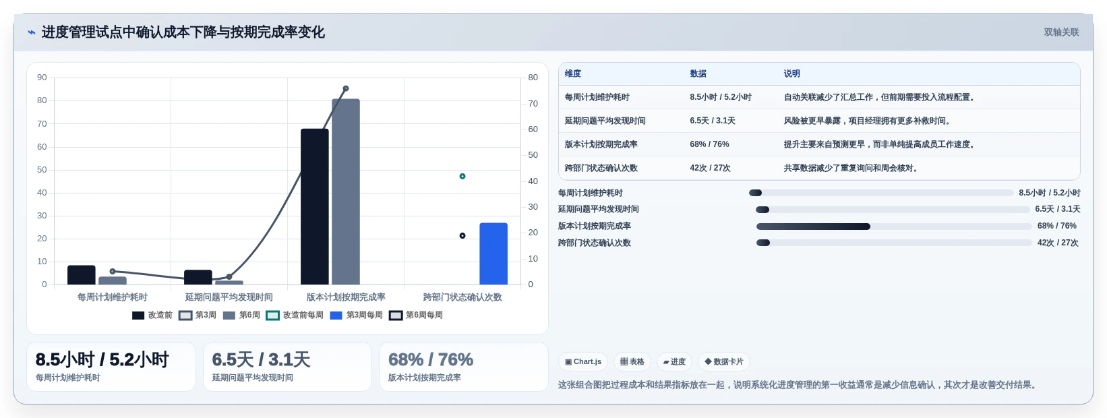Open the 68% / 76% stat card
The image size is (1107, 418).
(464, 367)
